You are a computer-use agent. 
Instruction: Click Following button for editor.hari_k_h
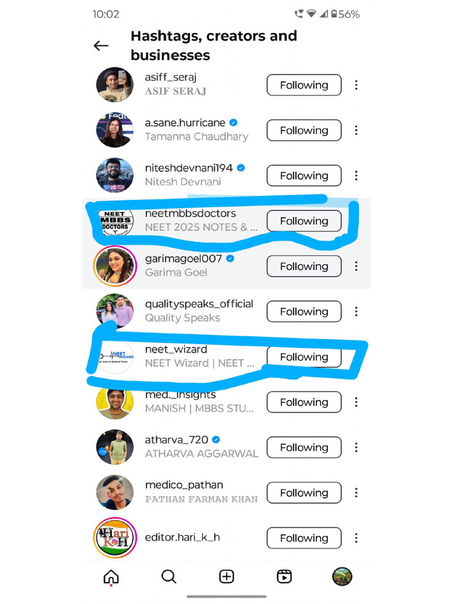pos(304,538)
